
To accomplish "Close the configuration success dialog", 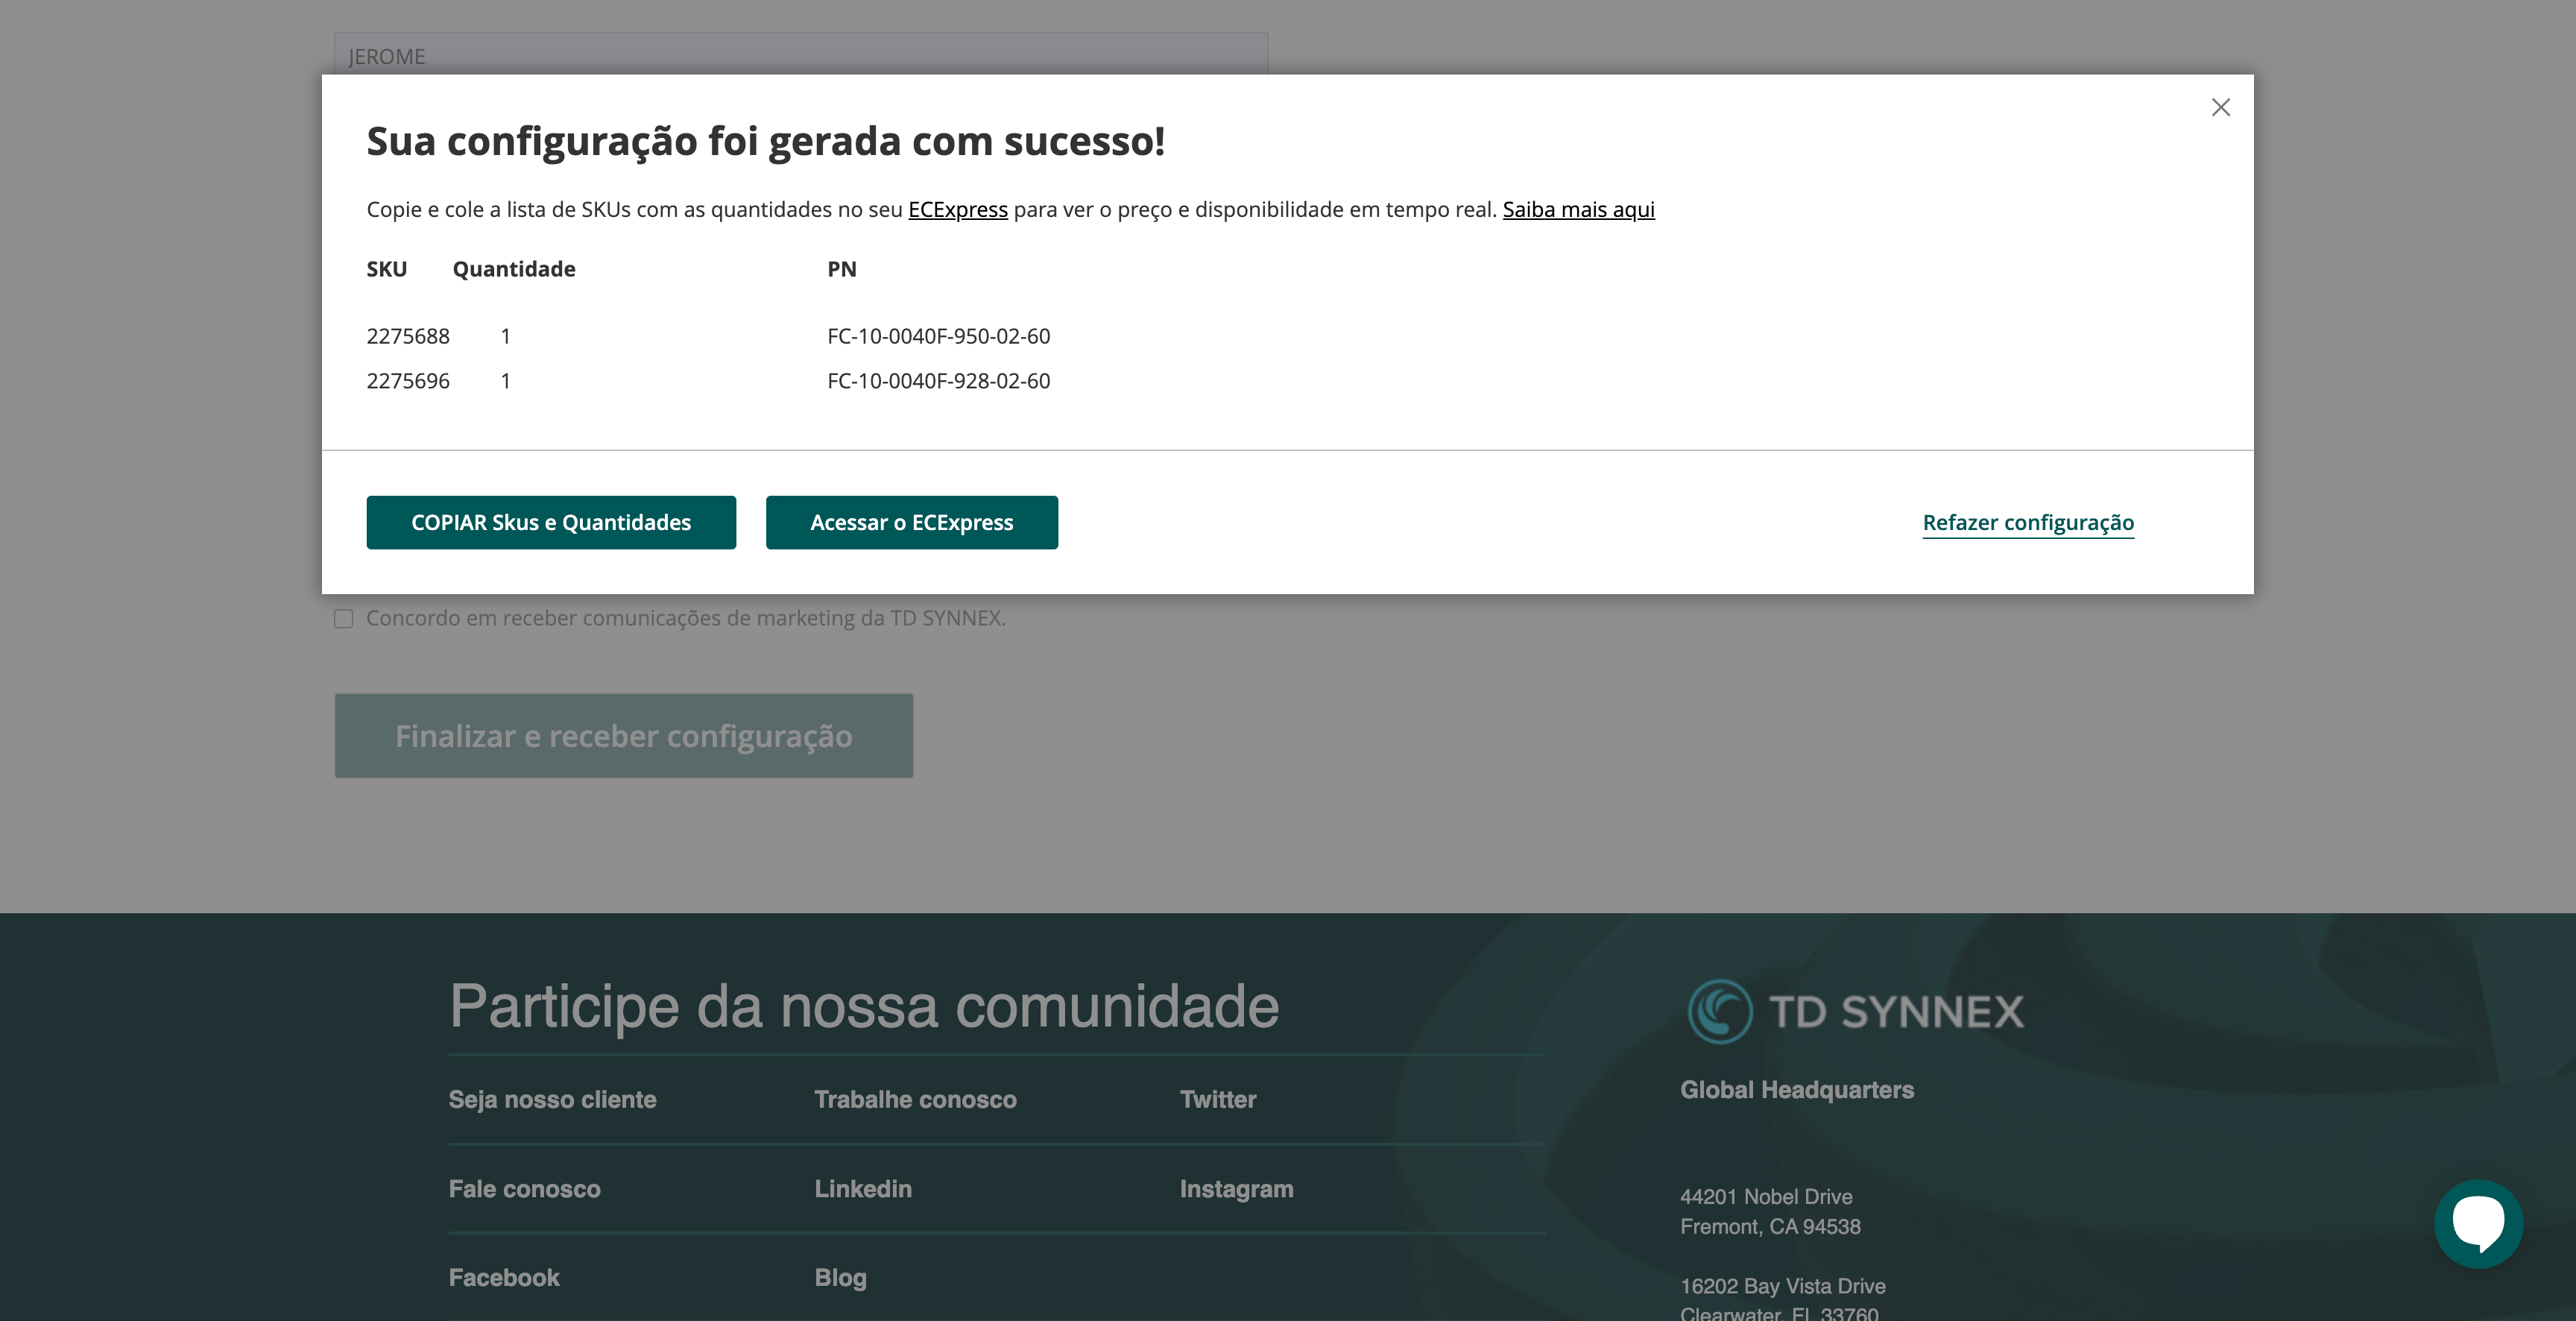I will pos(2221,107).
